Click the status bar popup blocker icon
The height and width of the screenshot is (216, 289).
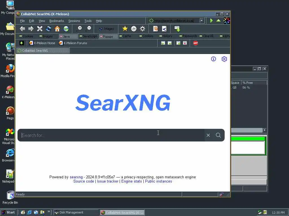pos(221,195)
